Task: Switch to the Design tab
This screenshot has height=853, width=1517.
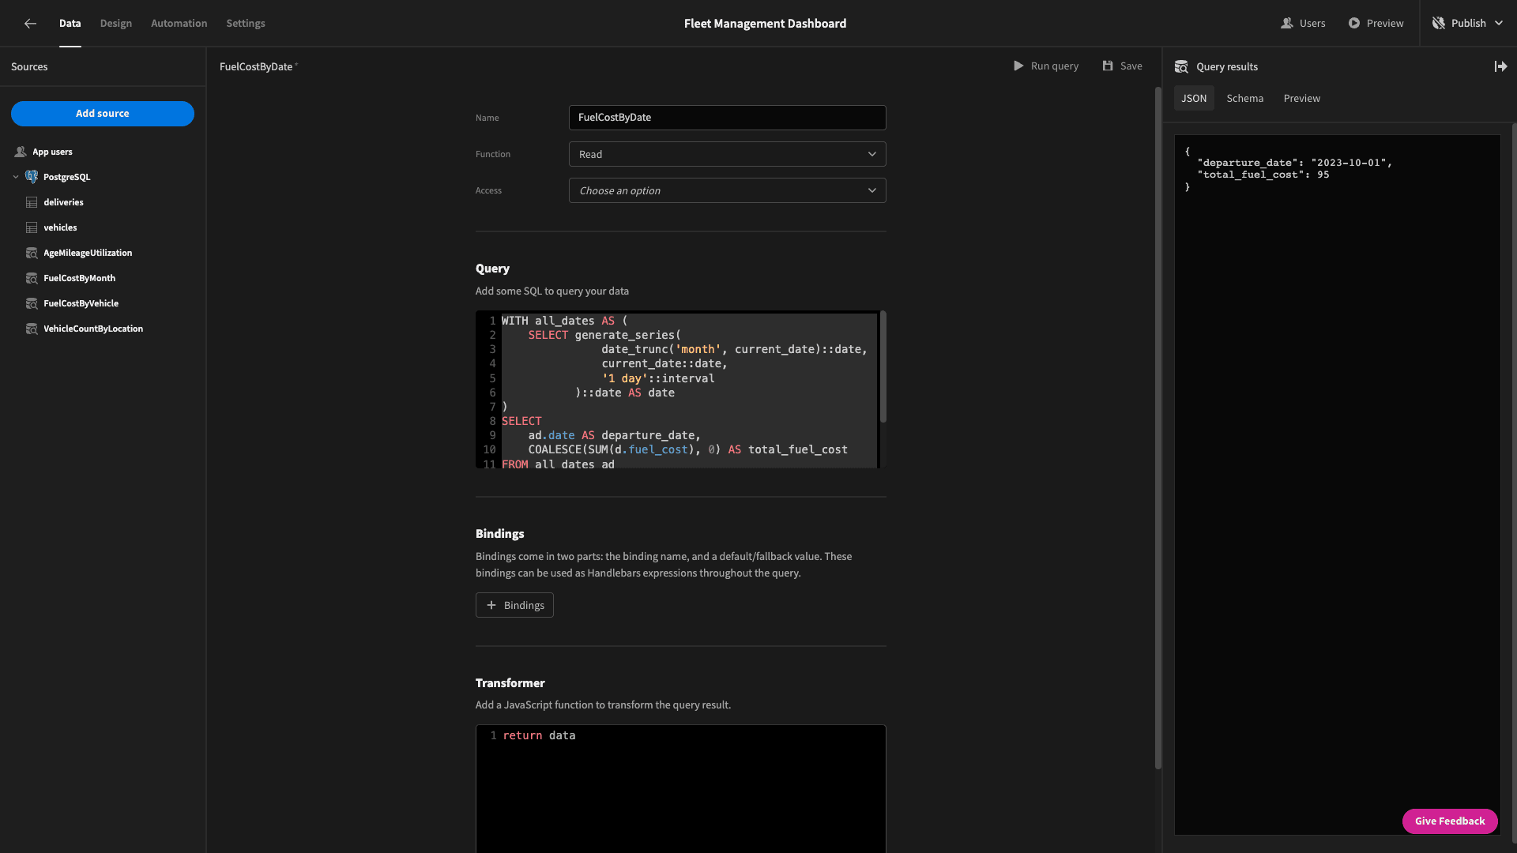Action: click(x=116, y=23)
